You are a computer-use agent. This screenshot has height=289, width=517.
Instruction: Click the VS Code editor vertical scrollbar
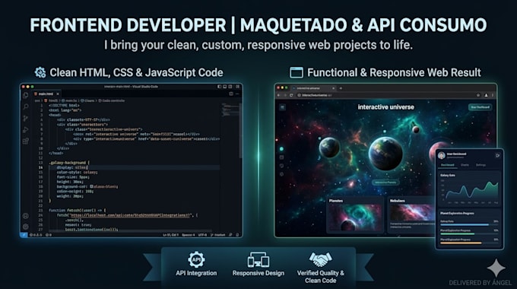coord(241,130)
